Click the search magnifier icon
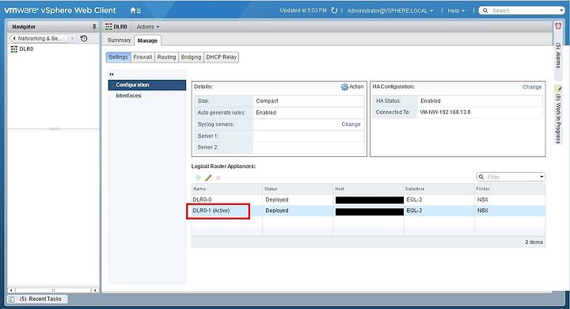Viewport: 570px width, 309px height. click(485, 10)
